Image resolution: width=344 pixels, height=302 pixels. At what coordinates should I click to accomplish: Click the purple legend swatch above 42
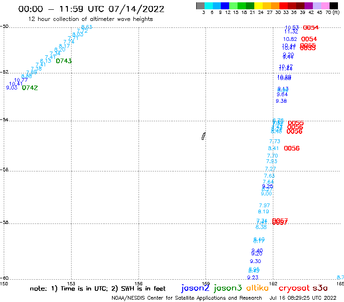[309, 6]
